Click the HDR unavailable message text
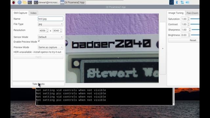 click(37, 52)
